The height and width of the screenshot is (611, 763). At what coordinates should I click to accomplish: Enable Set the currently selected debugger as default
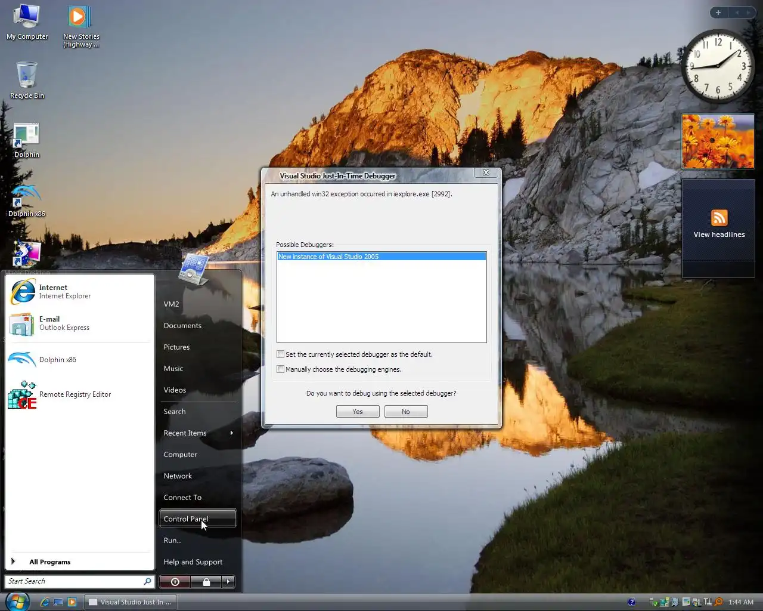point(280,354)
